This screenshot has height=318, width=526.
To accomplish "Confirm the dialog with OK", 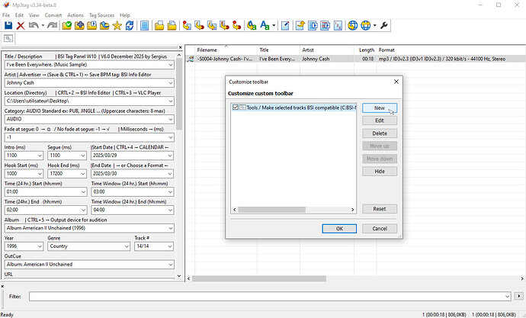I will click(339, 229).
